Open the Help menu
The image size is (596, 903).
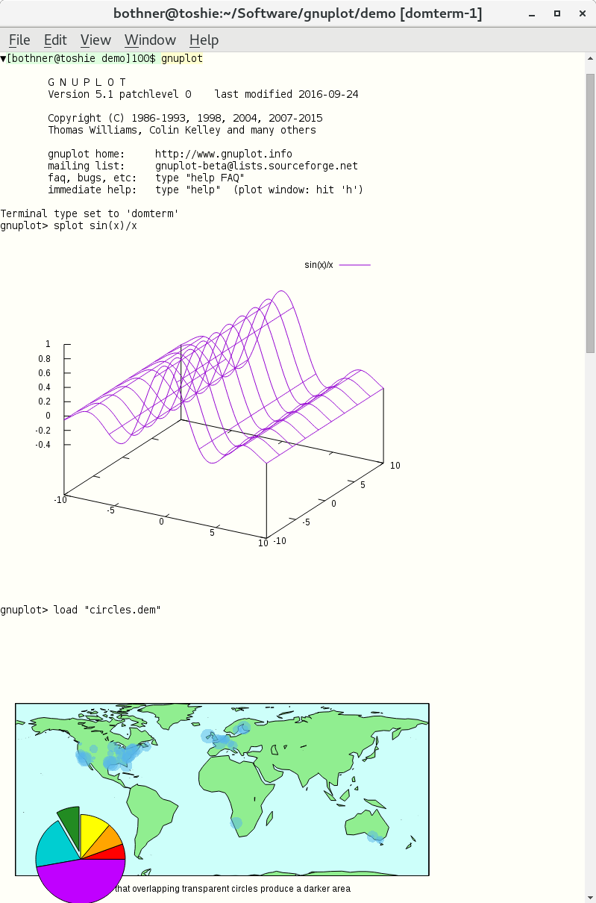(204, 40)
